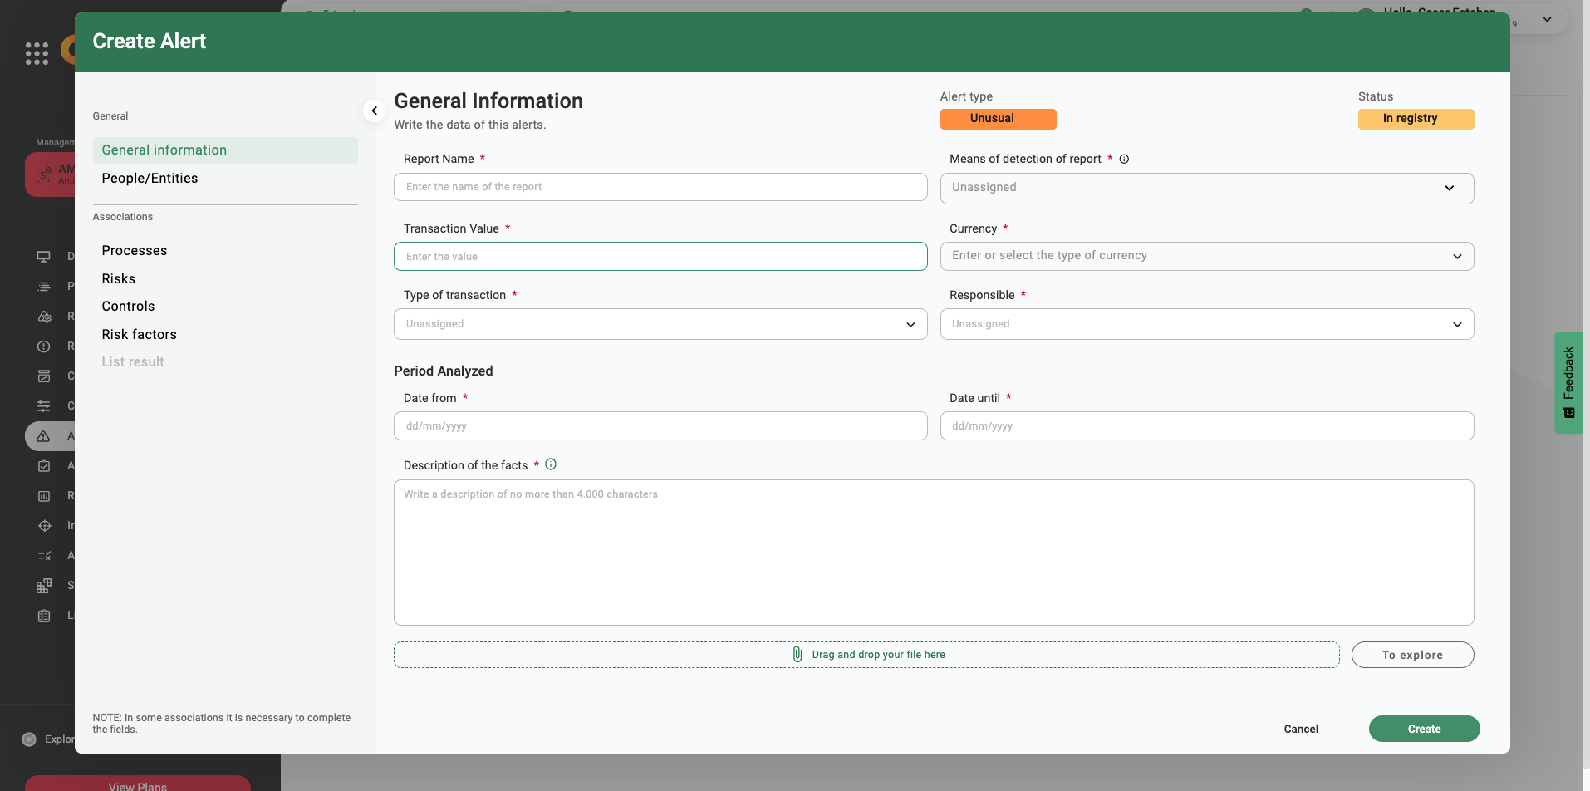
Task: Open Means of detection of report dropdown
Action: (x=1206, y=188)
